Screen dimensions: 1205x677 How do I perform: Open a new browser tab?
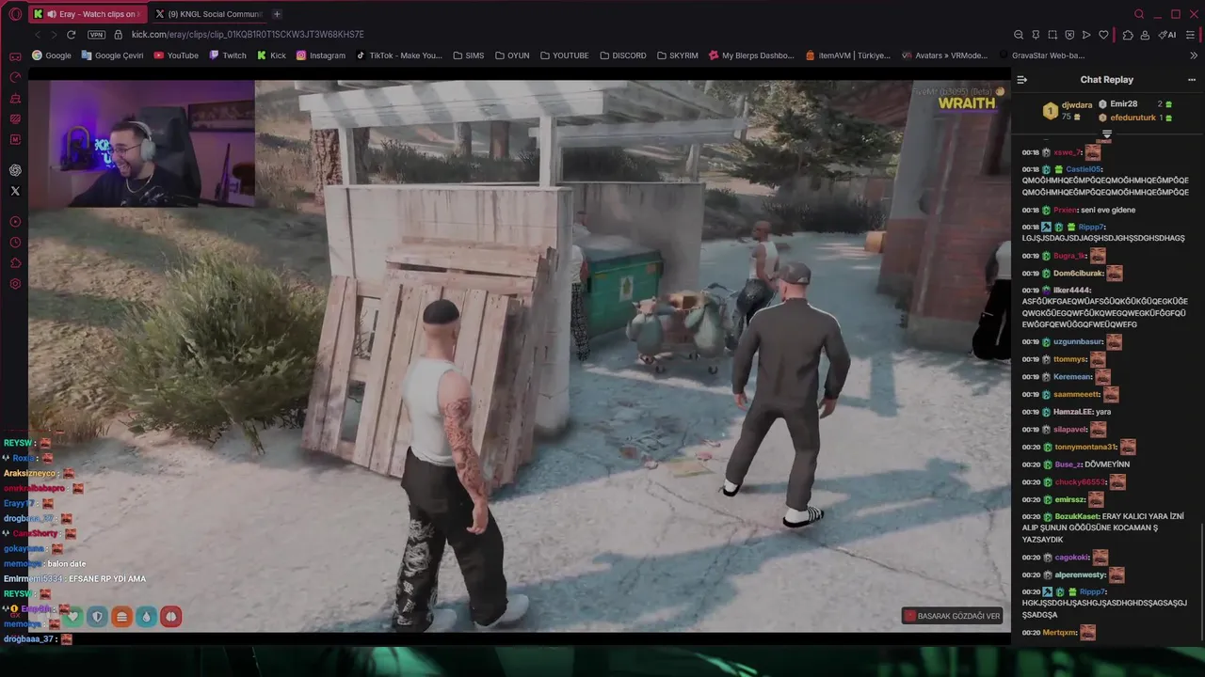[277, 14]
